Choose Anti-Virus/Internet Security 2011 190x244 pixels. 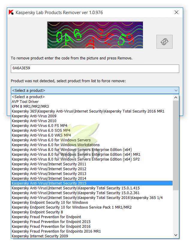[x=92, y=164]
